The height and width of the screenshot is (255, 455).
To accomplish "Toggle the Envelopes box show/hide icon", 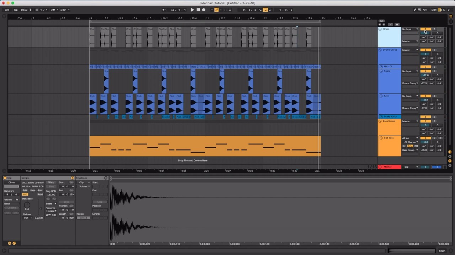I will tap(106, 178).
